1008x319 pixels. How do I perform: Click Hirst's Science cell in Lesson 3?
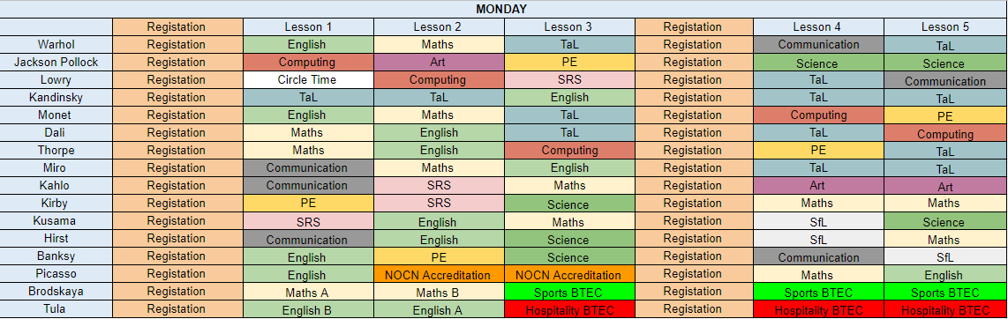pos(569,240)
